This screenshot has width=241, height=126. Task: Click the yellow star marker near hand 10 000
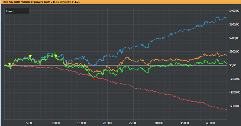[x=56, y=56]
